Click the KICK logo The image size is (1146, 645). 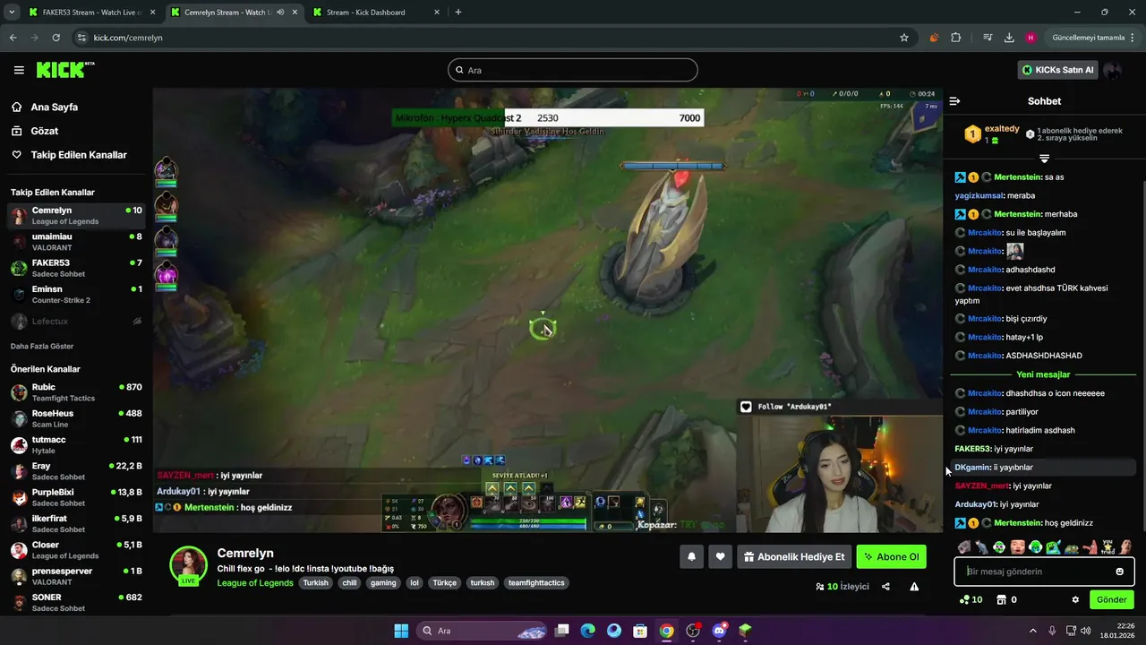click(64, 70)
